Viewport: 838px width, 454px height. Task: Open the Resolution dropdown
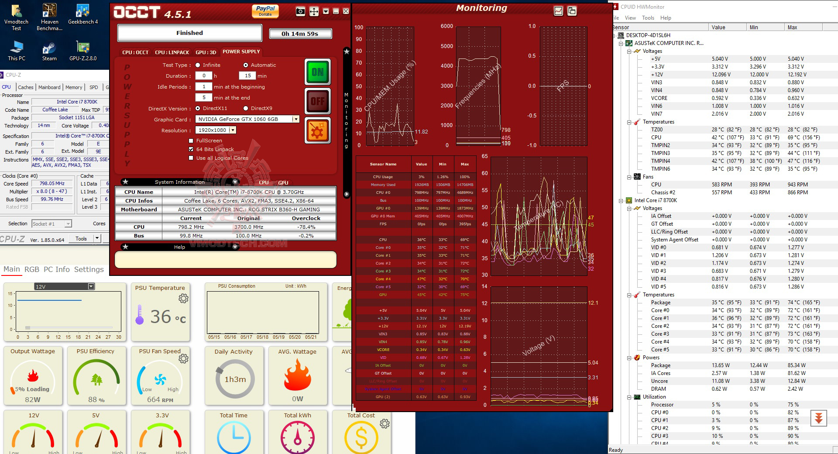[233, 130]
